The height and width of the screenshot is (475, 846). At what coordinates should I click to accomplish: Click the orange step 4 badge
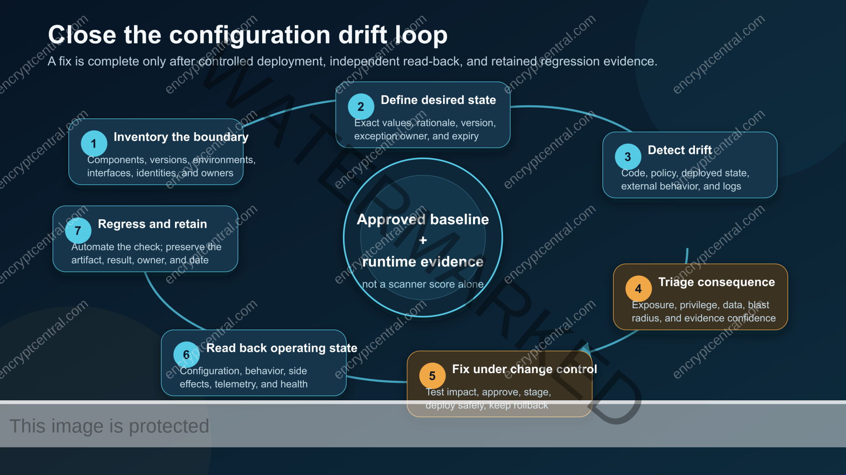pyautogui.click(x=639, y=289)
